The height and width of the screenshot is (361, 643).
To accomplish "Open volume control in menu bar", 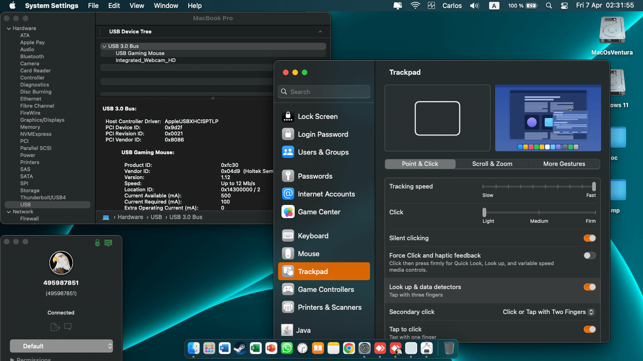I will click(474, 6).
